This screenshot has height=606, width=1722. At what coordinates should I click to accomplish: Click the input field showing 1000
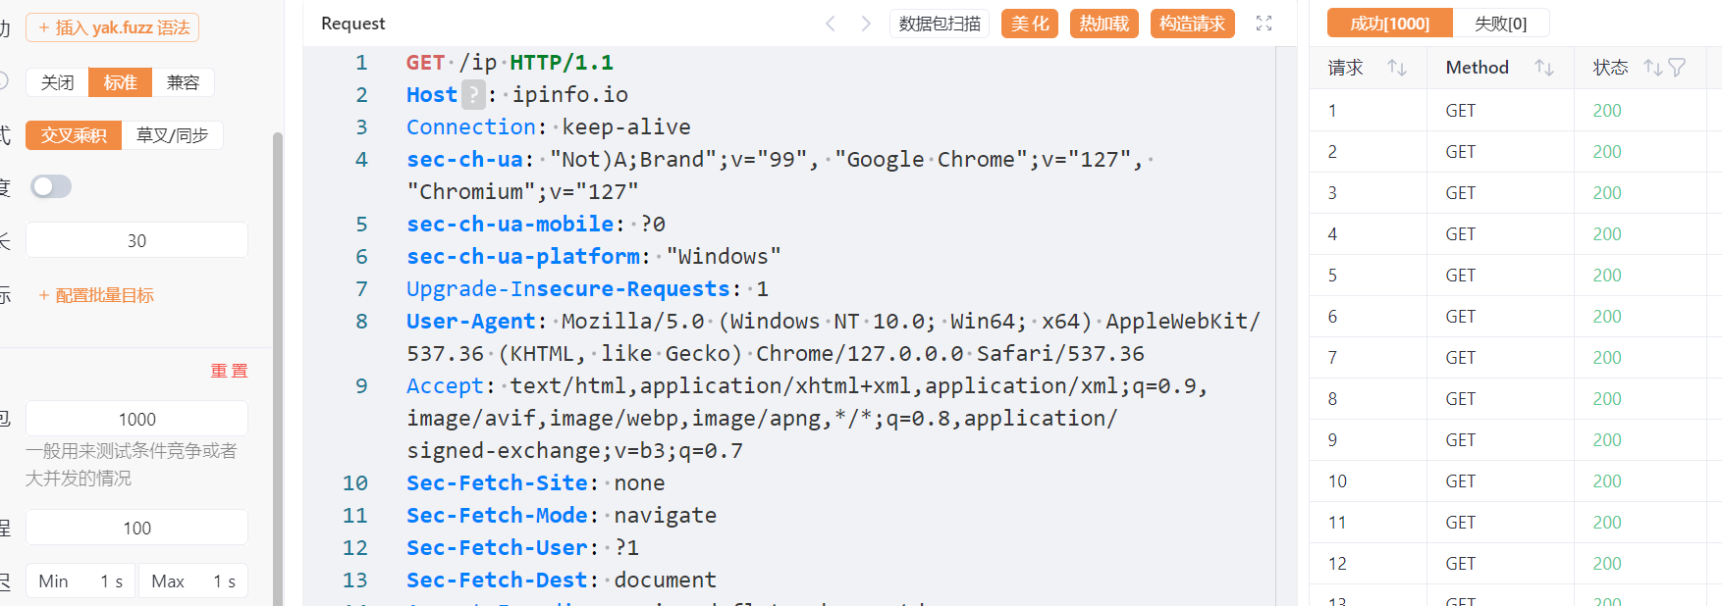[x=136, y=419]
